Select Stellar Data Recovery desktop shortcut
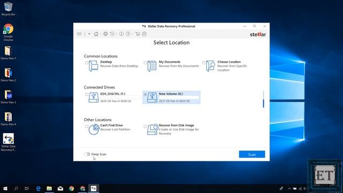Image resolution: width=343 pixels, height=193 pixels. [8, 142]
